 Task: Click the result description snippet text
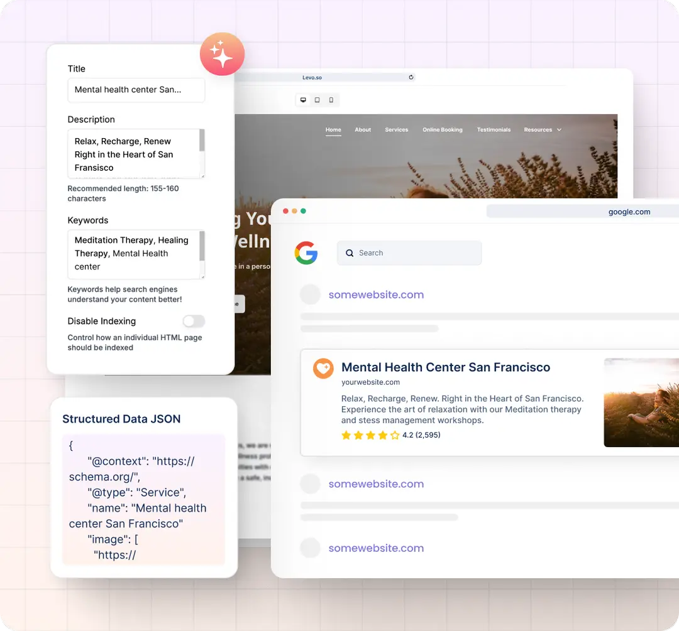pyautogui.click(x=462, y=409)
